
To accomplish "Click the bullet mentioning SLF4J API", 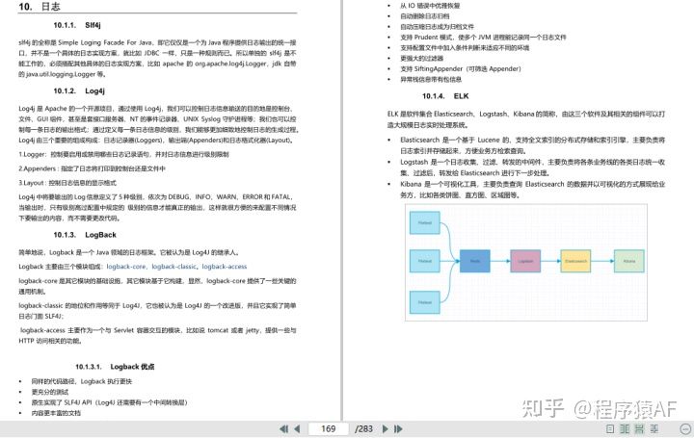I will pyautogui.click(x=109, y=402).
